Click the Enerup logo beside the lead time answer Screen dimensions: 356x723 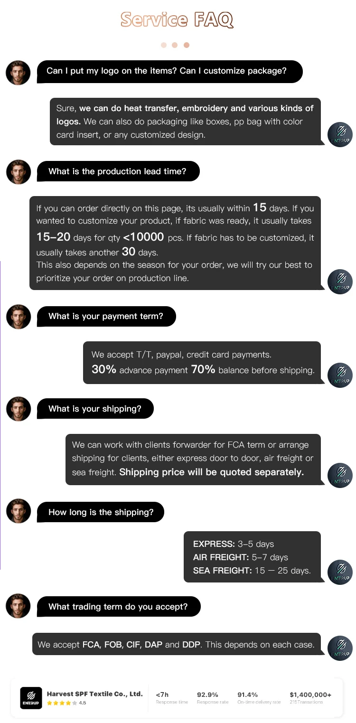point(340,282)
